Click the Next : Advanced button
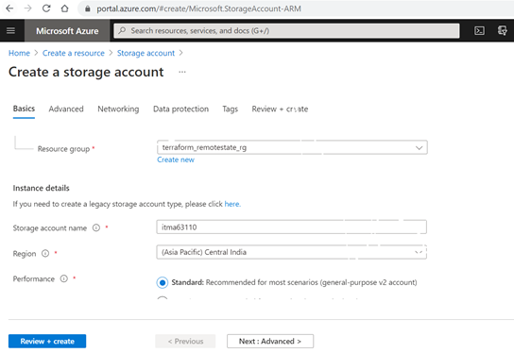The image size is (514, 353). [x=270, y=342]
